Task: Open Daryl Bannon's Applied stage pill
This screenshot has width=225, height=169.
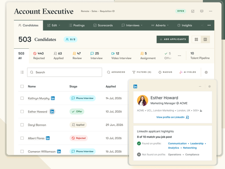Action: click(x=78, y=125)
